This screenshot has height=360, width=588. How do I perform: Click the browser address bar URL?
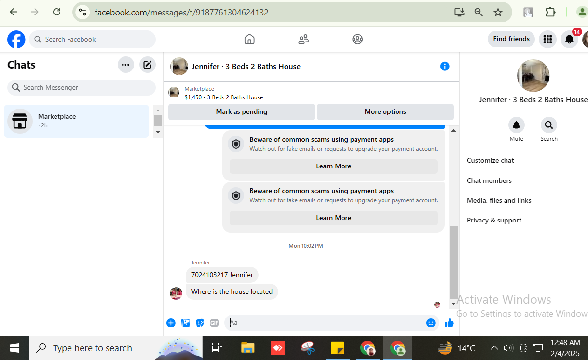click(181, 12)
